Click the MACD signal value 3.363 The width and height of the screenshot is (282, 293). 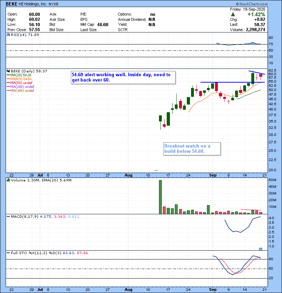point(60,217)
